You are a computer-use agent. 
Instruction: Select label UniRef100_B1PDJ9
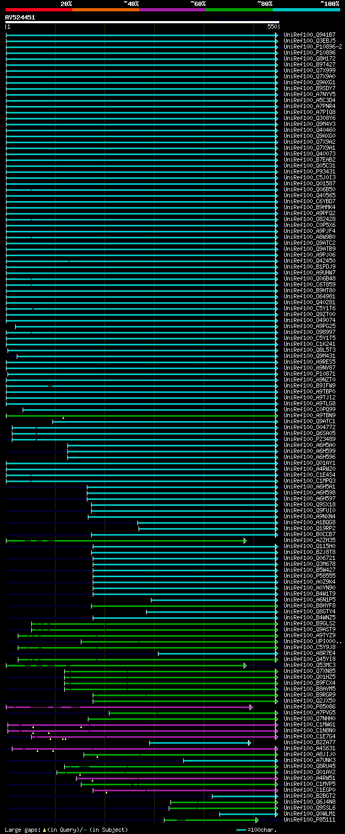pyautogui.click(x=309, y=266)
